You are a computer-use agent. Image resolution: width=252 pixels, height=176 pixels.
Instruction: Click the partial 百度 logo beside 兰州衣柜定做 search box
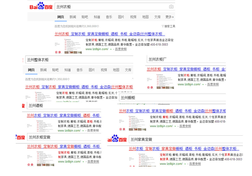[20, 137]
